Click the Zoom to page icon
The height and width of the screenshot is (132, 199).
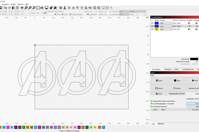pos(26,8)
